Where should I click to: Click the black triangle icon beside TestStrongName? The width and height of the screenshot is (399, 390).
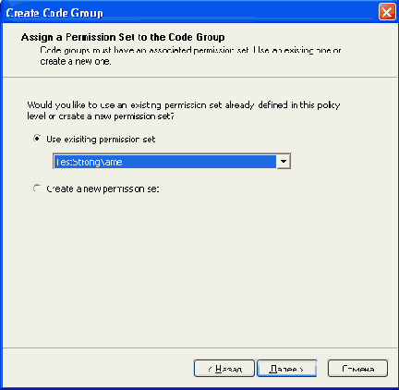(x=284, y=162)
